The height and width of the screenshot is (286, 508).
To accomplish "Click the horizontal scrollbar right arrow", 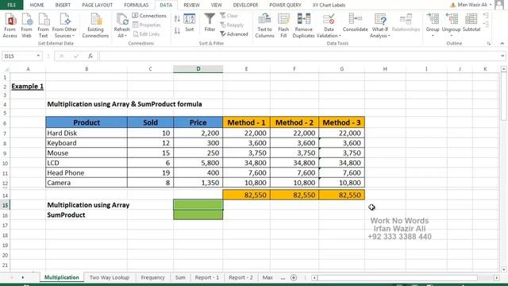I will coord(496,277).
